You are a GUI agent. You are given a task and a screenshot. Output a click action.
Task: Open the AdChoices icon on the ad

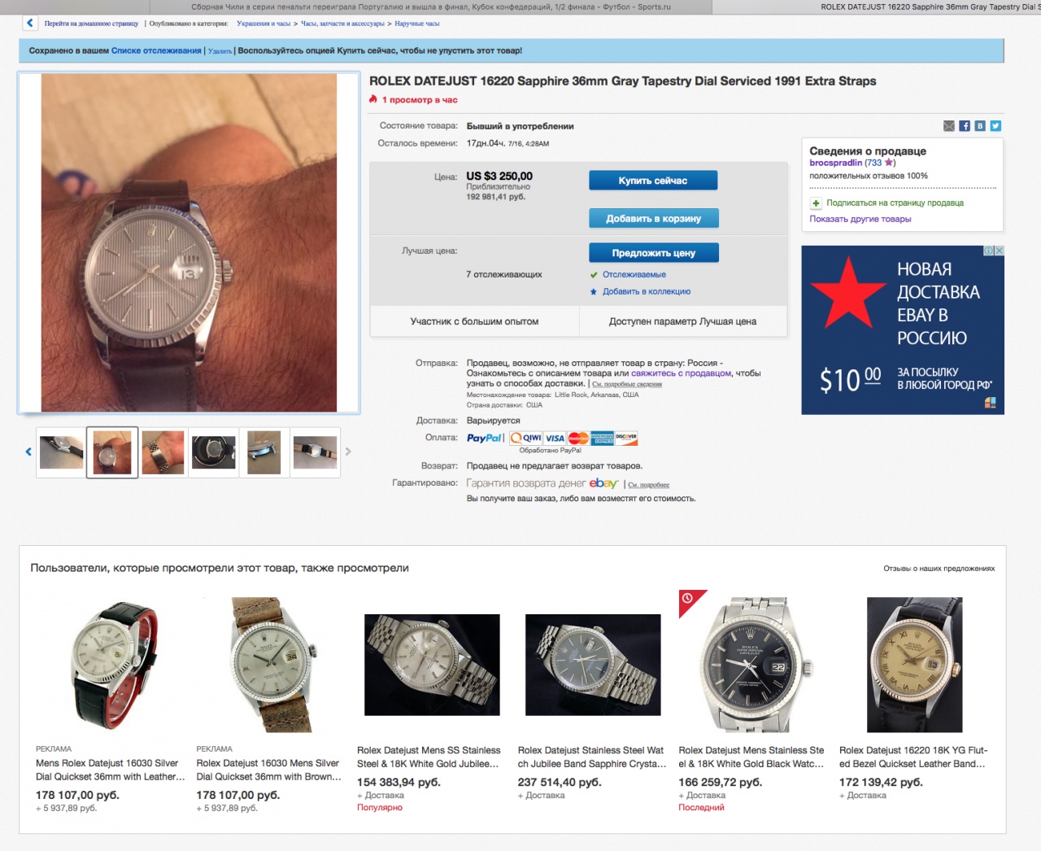tap(989, 251)
